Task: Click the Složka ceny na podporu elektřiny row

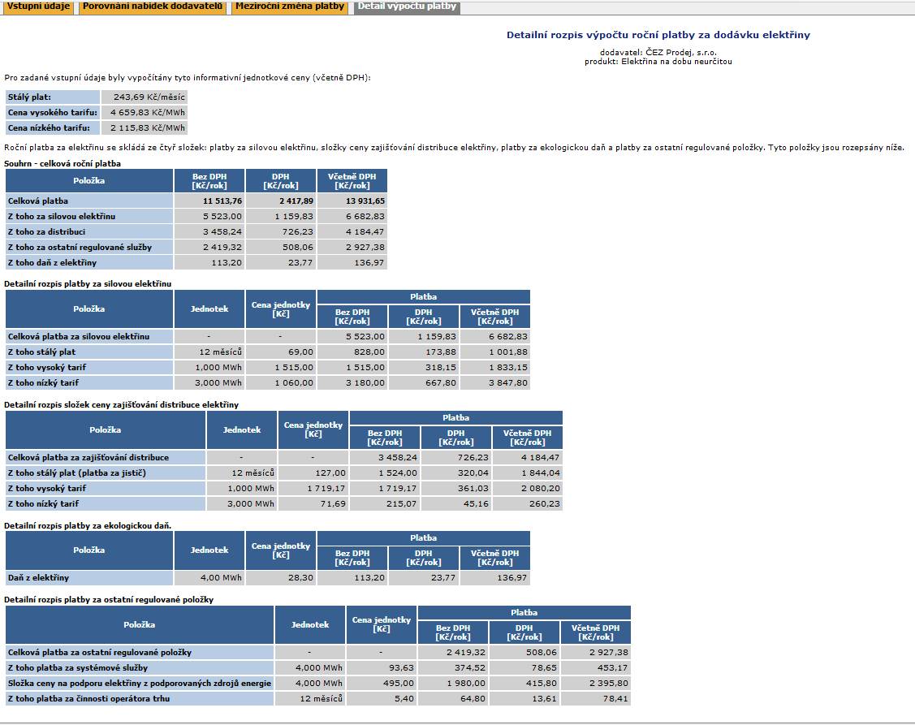Action: point(318,683)
